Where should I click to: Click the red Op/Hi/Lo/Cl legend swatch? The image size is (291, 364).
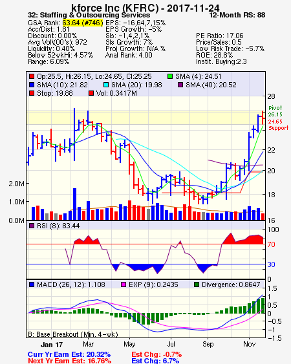coord(32,76)
